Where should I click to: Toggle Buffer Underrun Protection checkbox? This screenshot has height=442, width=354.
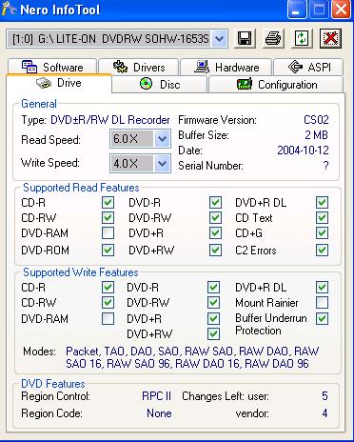click(322, 318)
